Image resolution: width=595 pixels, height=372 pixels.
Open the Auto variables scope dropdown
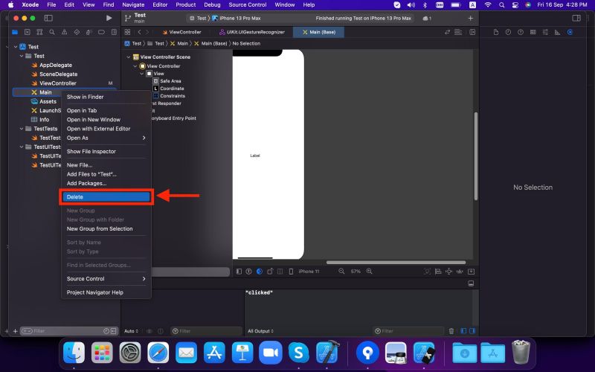132,331
